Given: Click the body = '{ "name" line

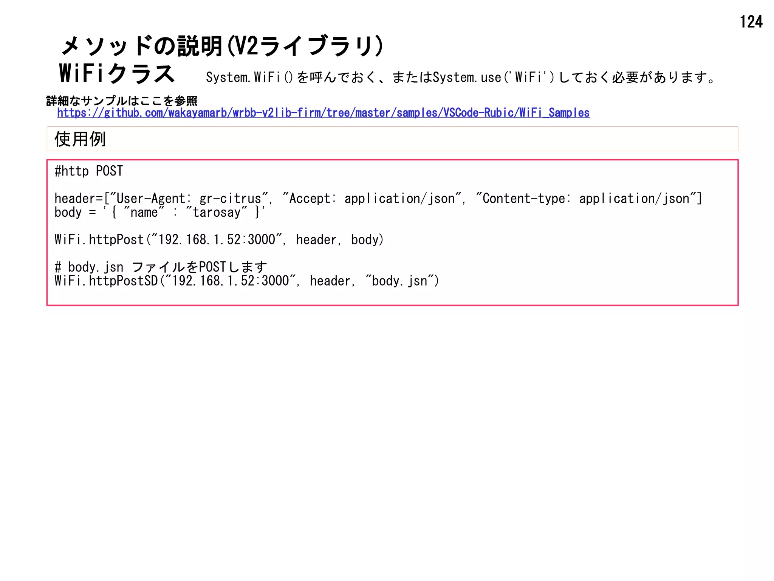Looking at the screenshot, I should (x=160, y=212).
